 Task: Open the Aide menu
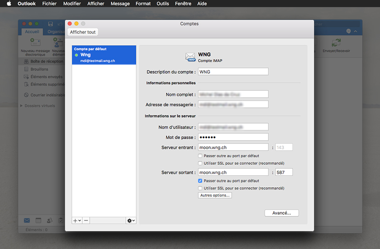[202, 3]
